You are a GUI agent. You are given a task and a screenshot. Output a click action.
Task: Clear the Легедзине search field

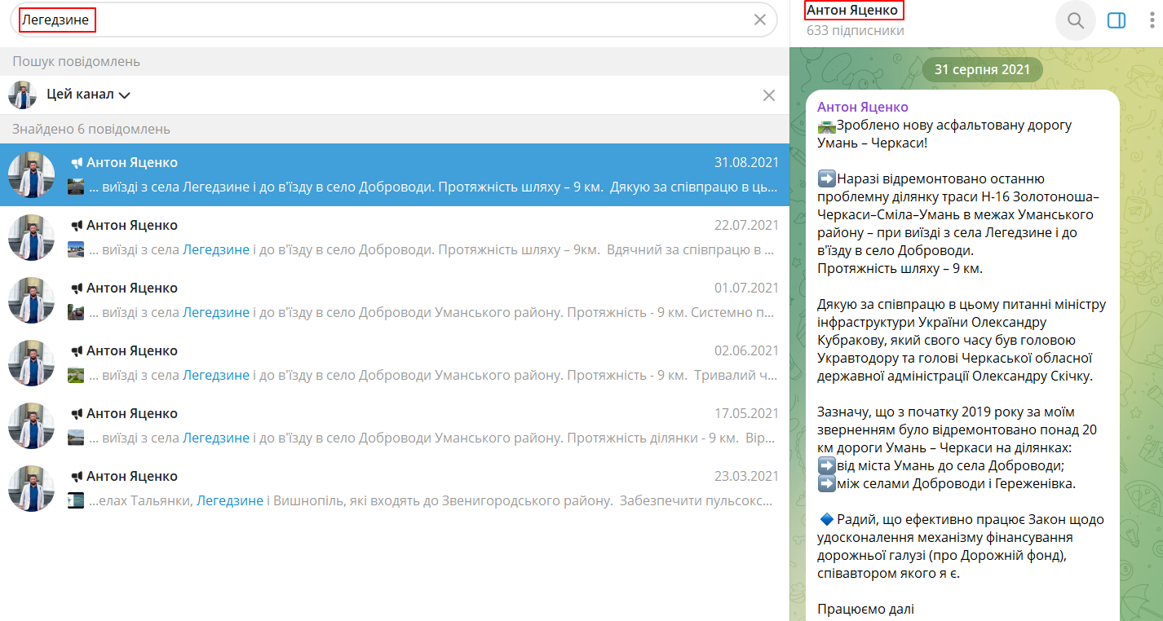[759, 20]
